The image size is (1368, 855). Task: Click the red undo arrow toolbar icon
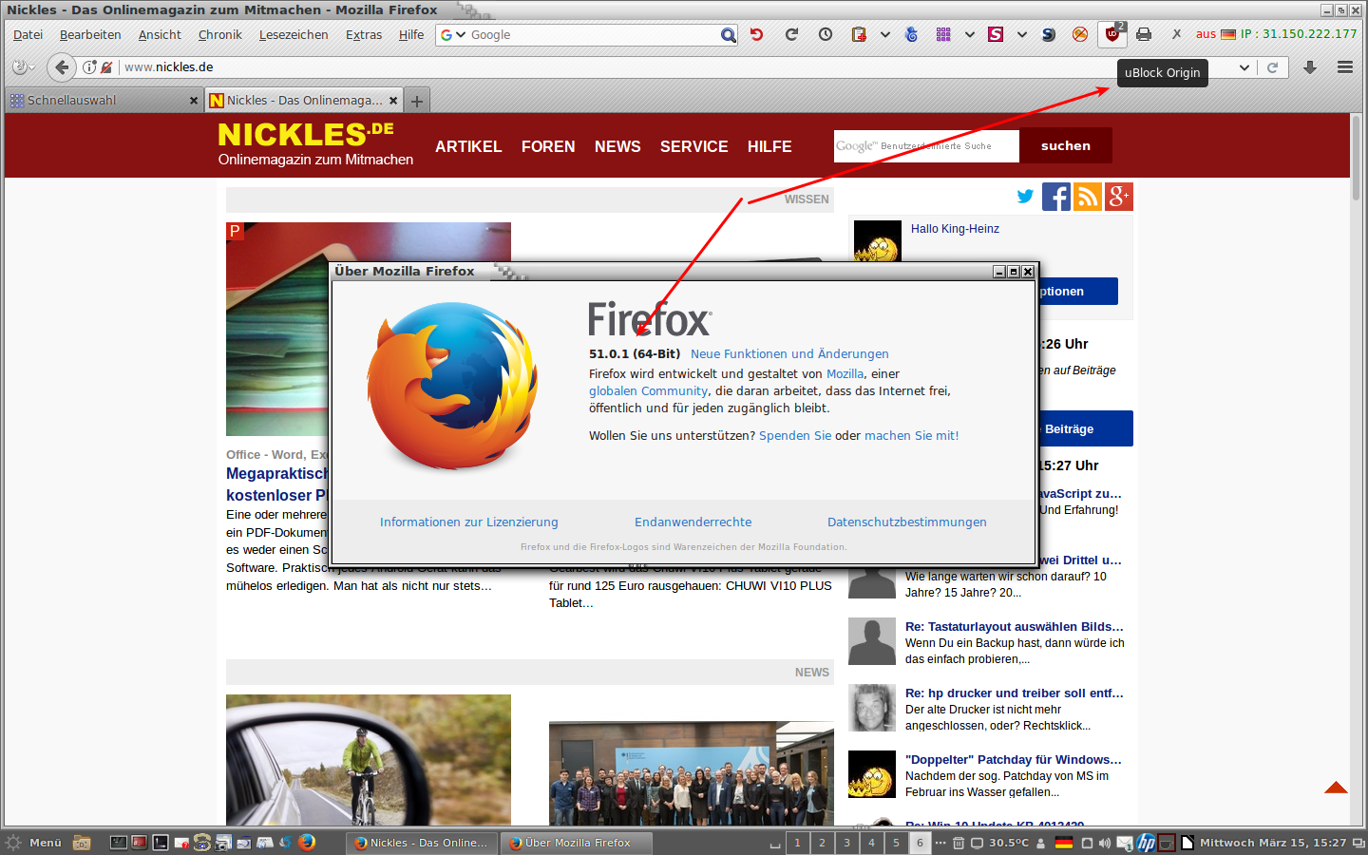(x=756, y=34)
